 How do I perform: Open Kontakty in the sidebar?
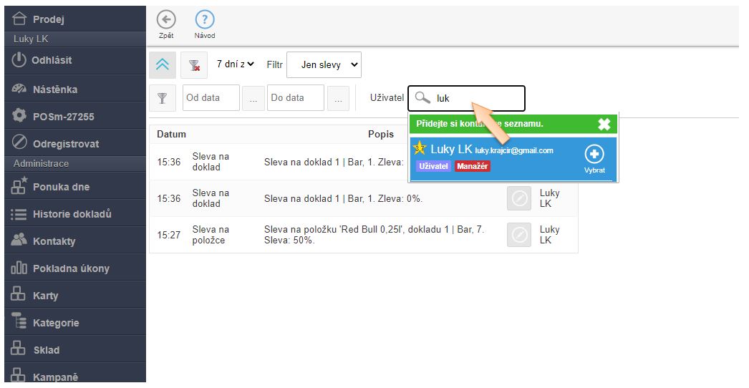pos(54,241)
